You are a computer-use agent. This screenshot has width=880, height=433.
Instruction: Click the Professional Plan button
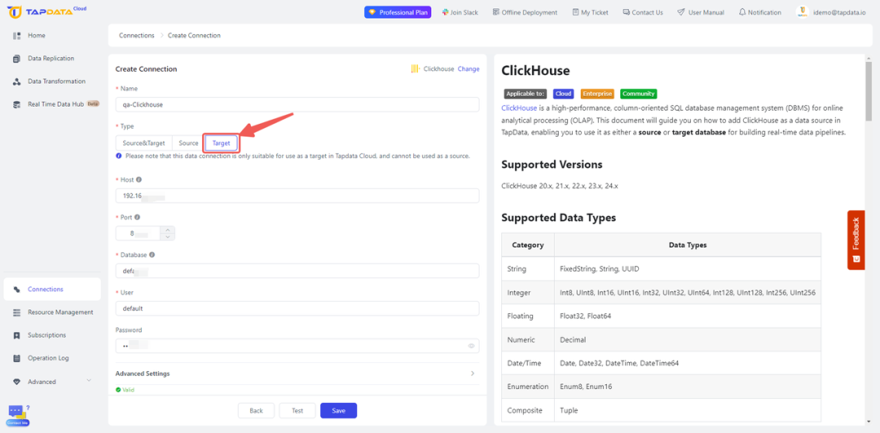pos(398,12)
